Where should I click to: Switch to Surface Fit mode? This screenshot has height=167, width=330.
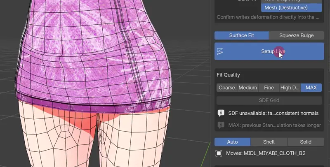[x=241, y=35]
